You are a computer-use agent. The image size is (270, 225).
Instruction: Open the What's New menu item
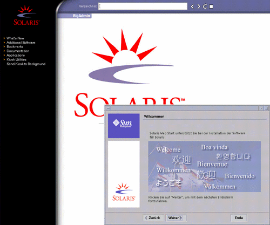[15, 38]
